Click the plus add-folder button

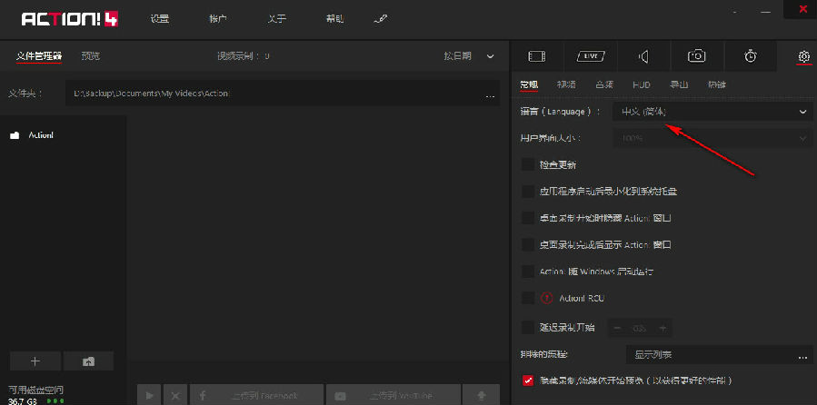point(35,361)
